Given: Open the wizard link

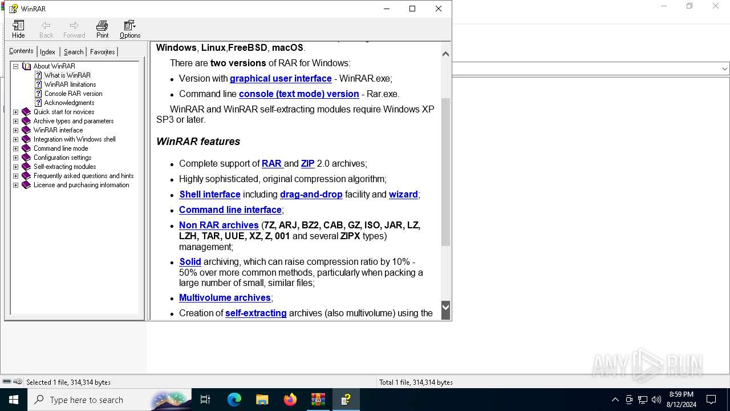Looking at the screenshot, I should tap(403, 195).
